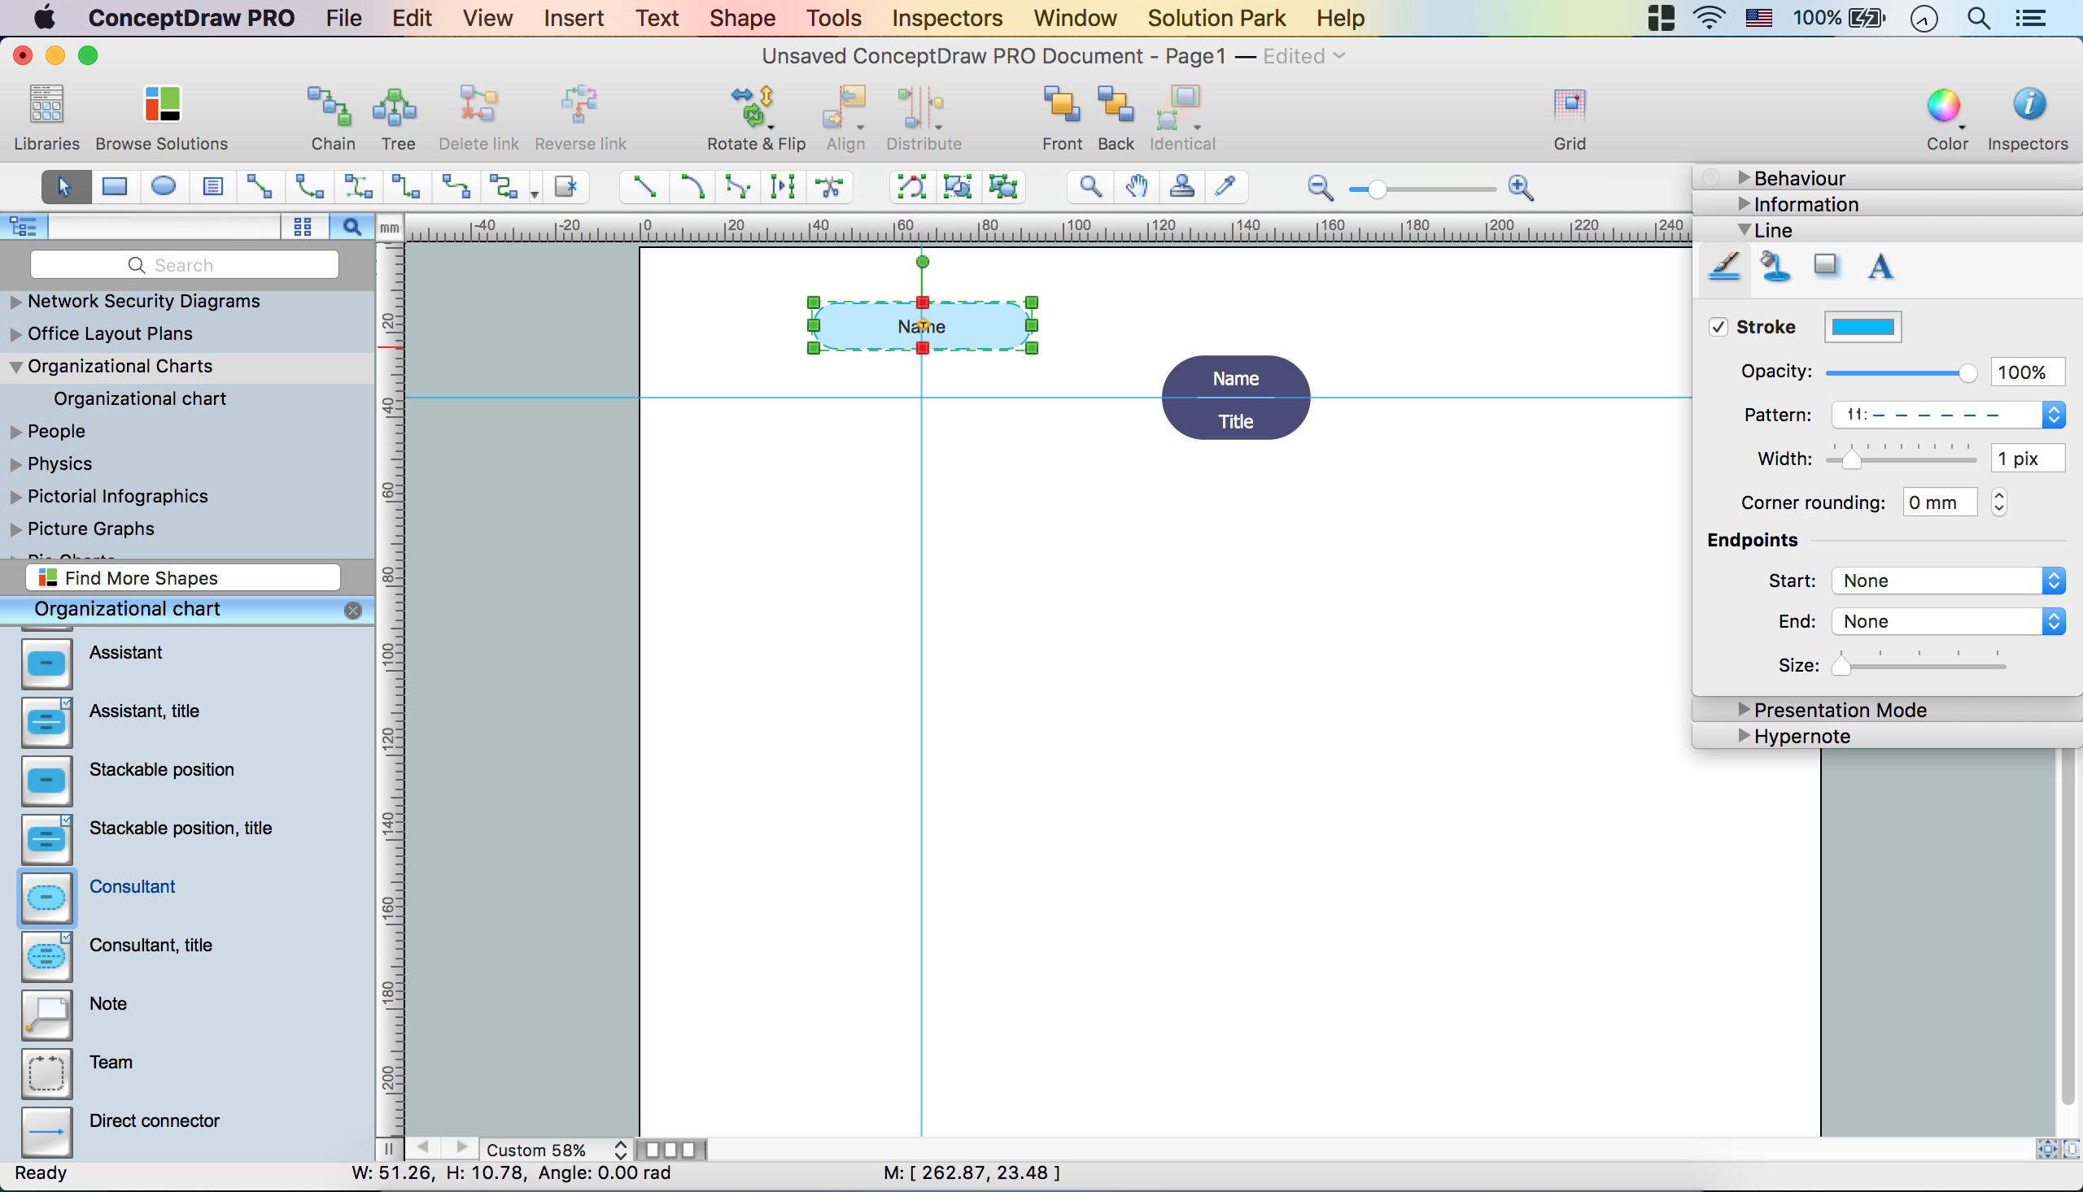Activate the hand pan tool
The height and width of the screenshot is (1192, 2083).
coord(1135,187)
